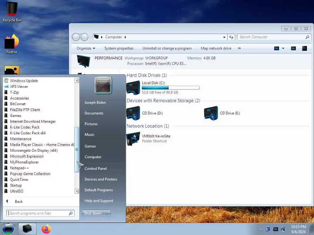
Task: Show hidden tray icons arrow
Action: click(261, 229)
